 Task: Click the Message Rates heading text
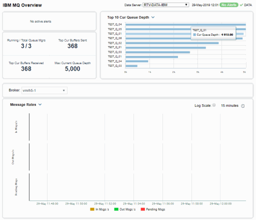pyautogui.click(x=23, y=105)
